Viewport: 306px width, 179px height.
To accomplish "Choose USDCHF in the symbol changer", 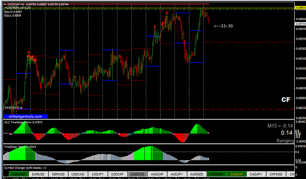I will pyautogui.click(x=118, y=174).
